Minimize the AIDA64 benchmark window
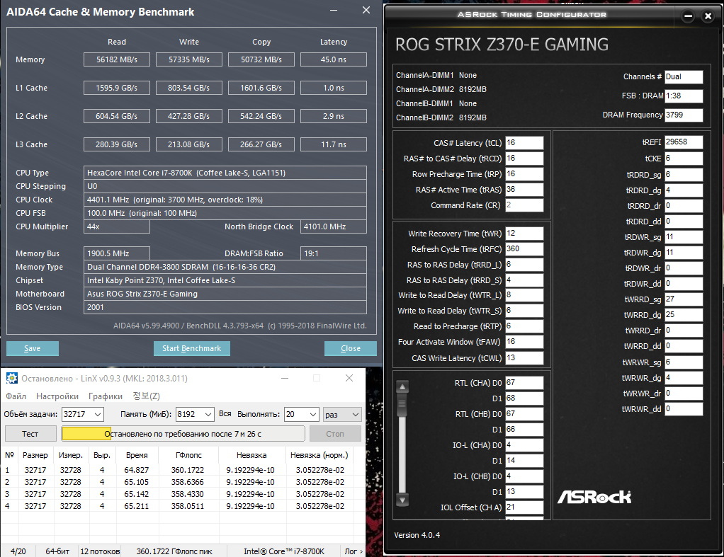This screenshot has height=557, width=724. tap(334, 10)
